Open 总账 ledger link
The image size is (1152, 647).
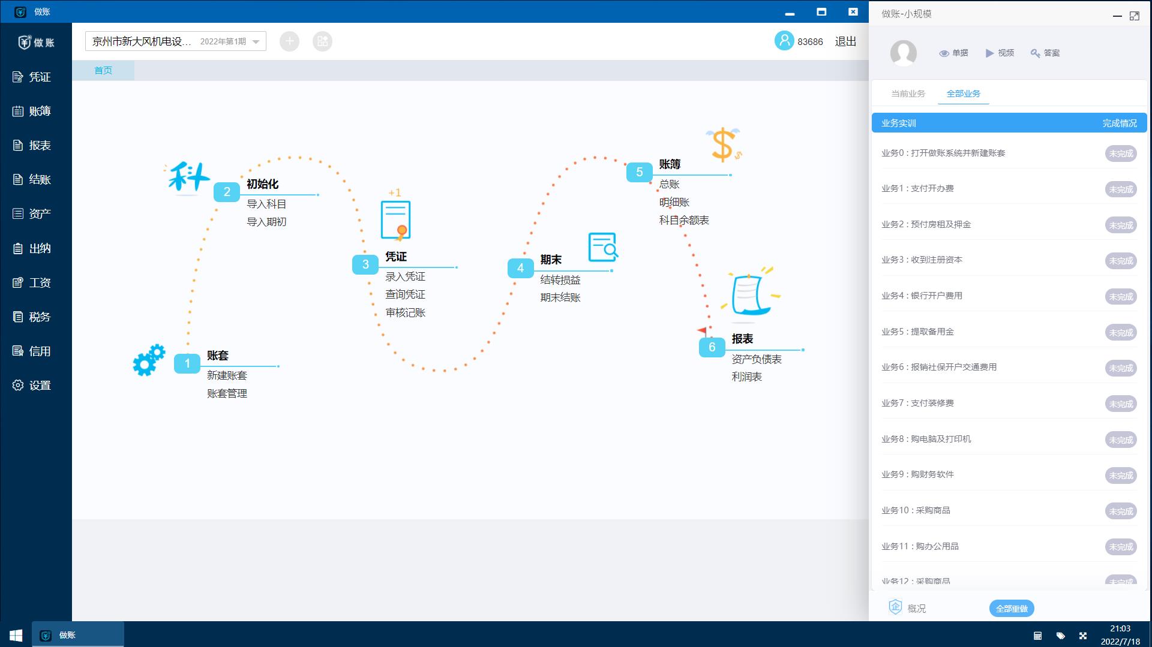point(669,185)
